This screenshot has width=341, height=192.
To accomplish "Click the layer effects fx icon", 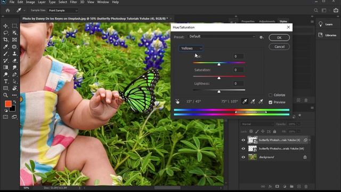I will tap(270, 186).
